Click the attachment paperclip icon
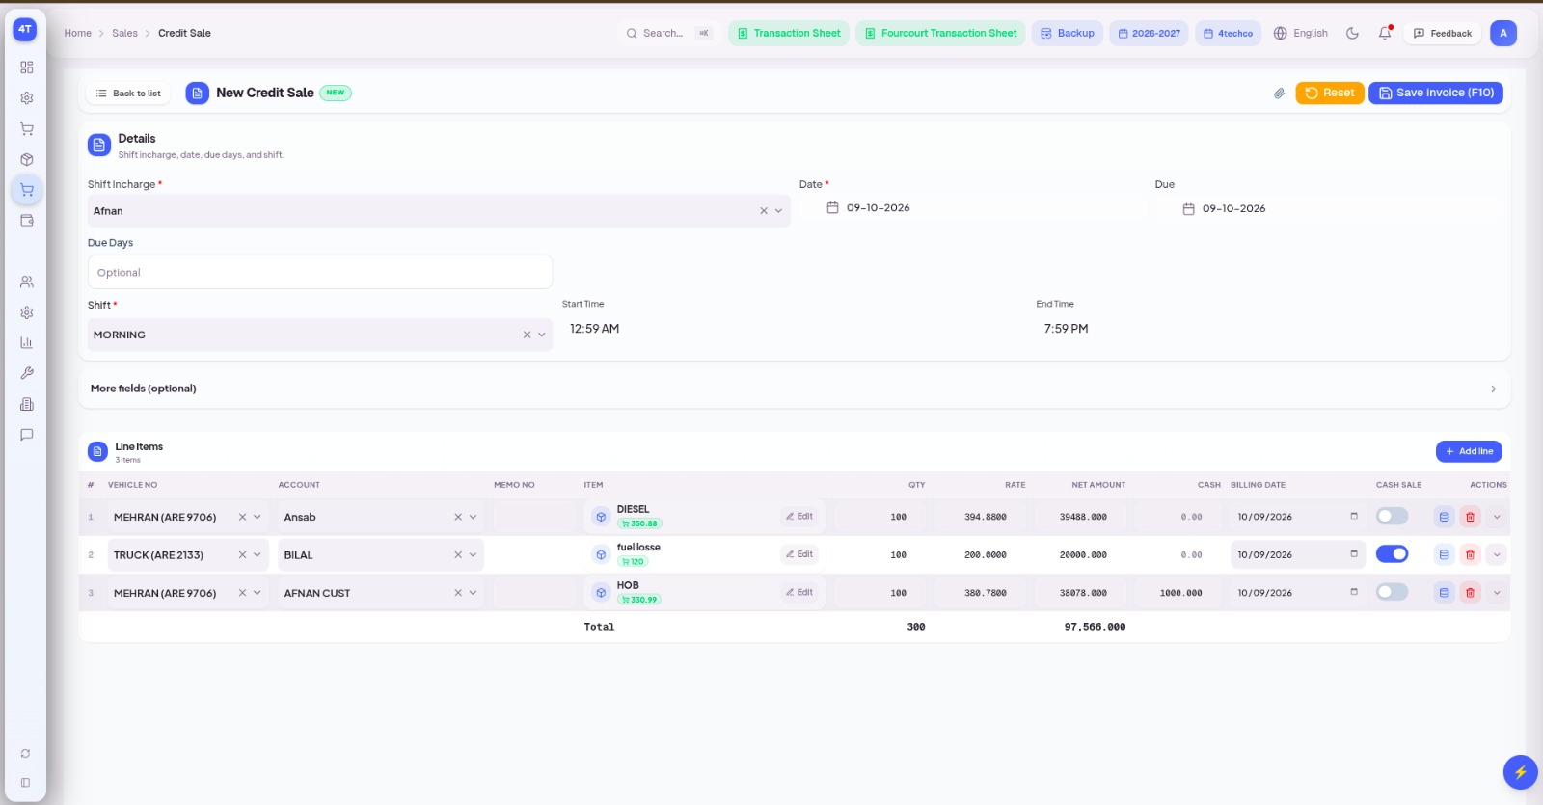The width and height of the screenshot is (1543, 805). click(x=1279, y=94)
